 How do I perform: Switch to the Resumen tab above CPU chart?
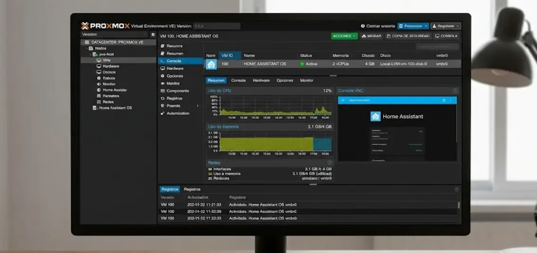pos(217,80)
